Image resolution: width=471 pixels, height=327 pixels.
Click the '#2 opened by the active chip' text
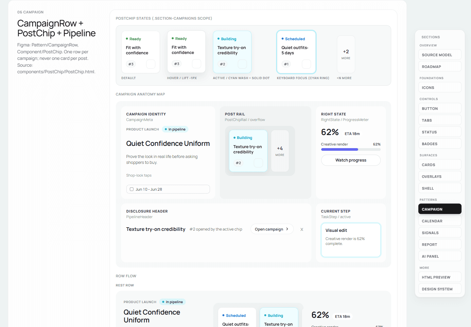(216, 229)
